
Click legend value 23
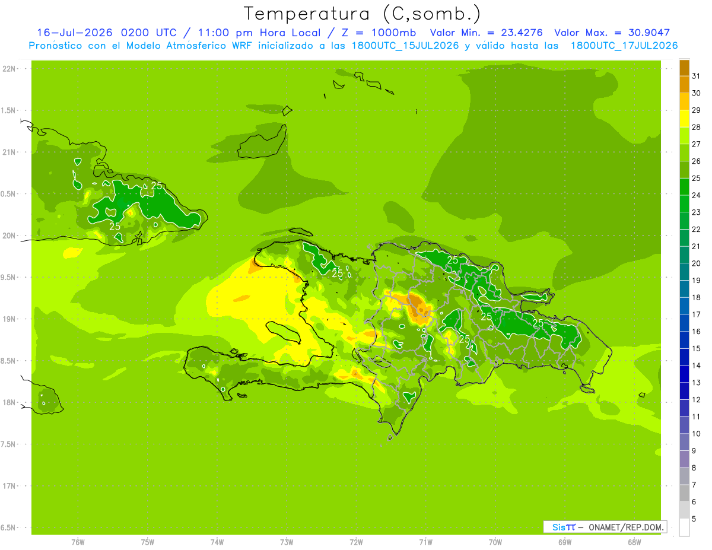pos(696,212)
